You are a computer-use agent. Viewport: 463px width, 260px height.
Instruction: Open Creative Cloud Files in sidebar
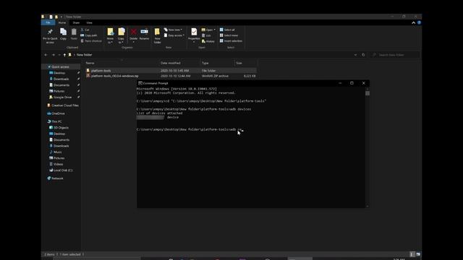[63, 105]
